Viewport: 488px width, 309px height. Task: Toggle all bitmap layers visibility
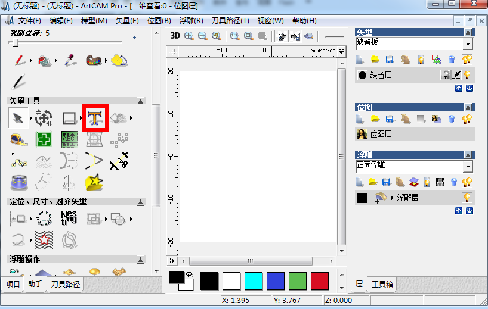click(x=467, y=118)
